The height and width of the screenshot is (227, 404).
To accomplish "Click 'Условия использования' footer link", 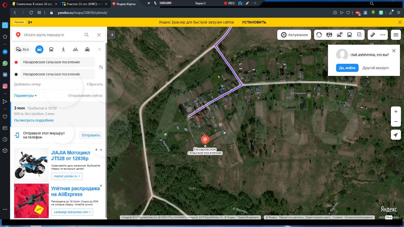I will click(x=359, y=217).
